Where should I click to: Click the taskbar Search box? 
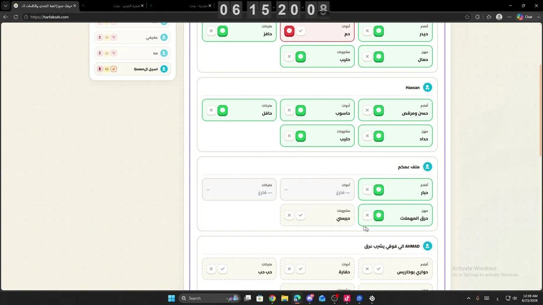click(209, 298)
